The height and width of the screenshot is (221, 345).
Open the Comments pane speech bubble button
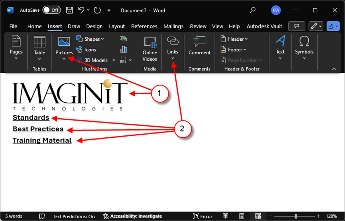point(297,26)
